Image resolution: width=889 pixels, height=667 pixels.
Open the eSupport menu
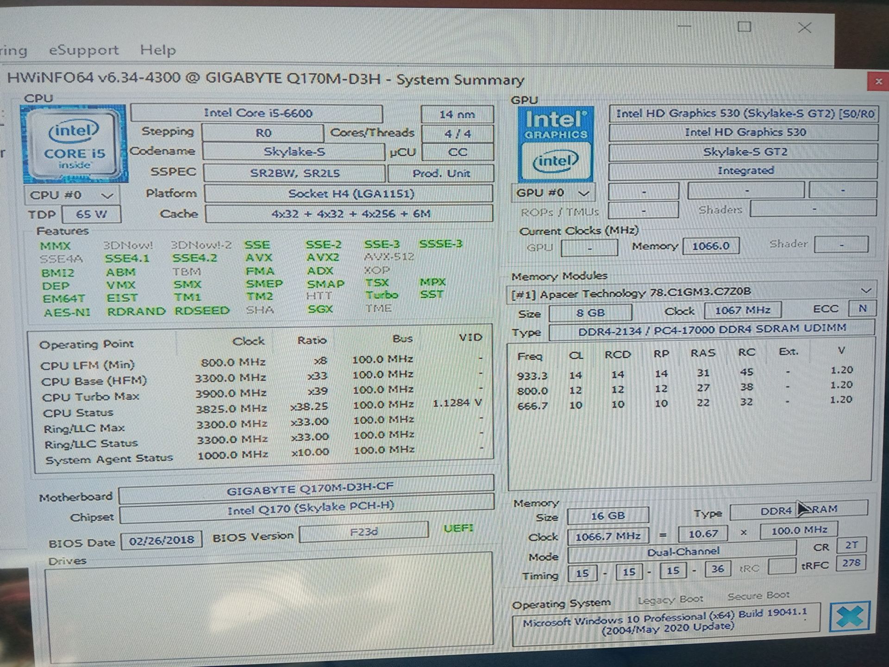point(84,50)
